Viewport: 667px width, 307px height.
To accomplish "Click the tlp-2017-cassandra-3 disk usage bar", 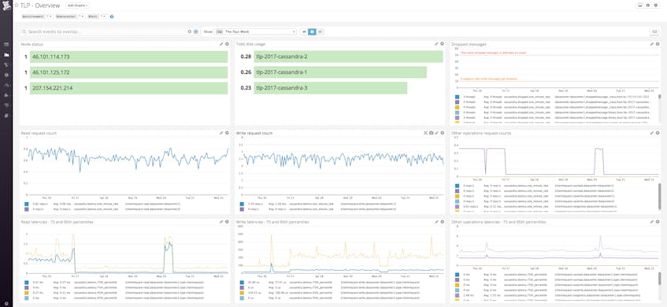I will [x=331, y=88].
